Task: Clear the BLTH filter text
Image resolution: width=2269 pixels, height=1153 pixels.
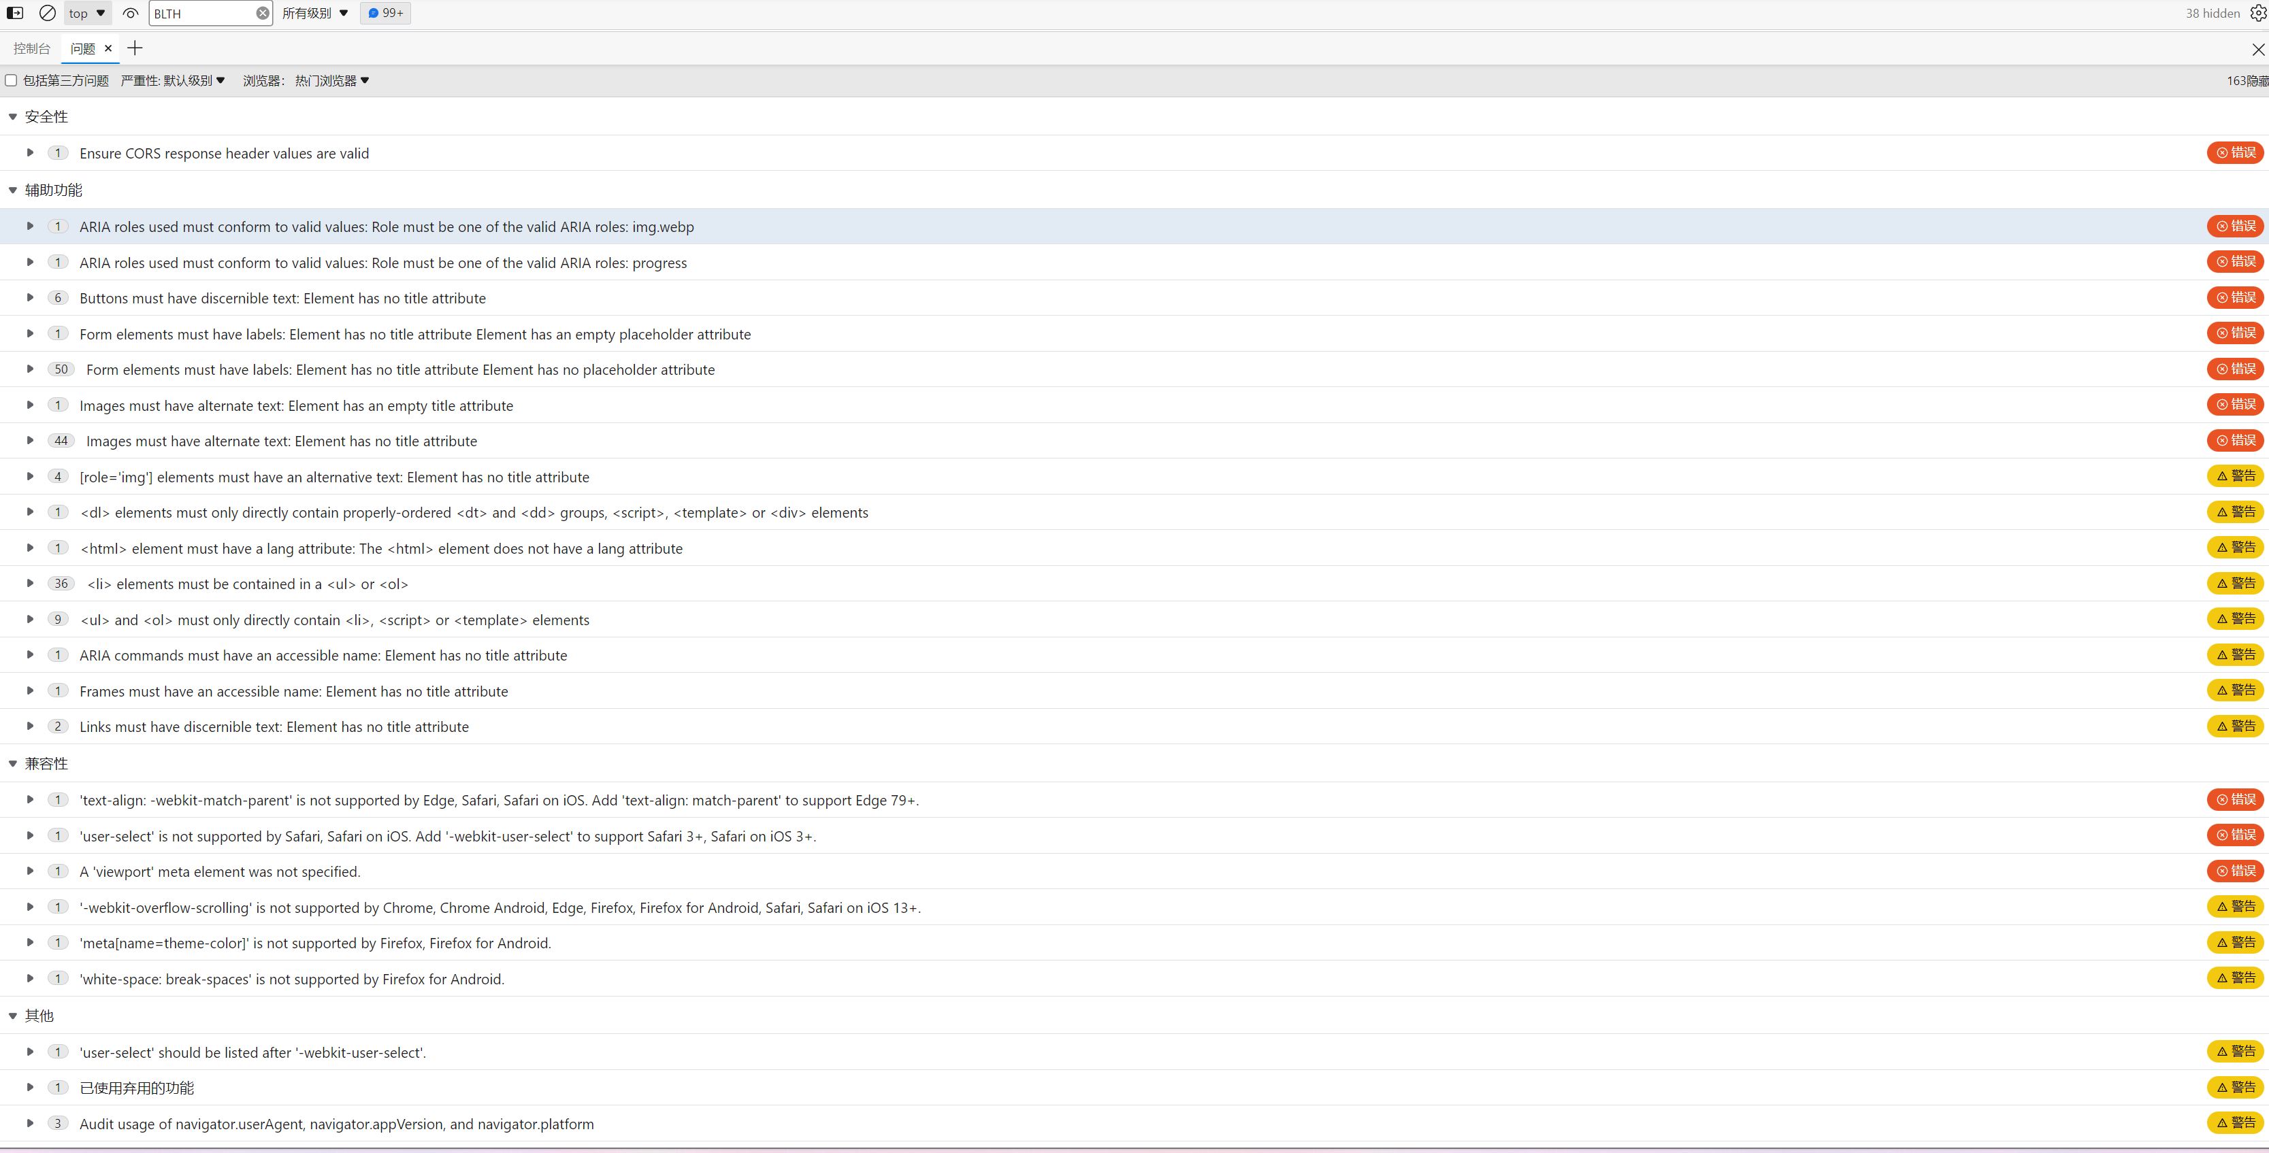Action: click(263, 13)
